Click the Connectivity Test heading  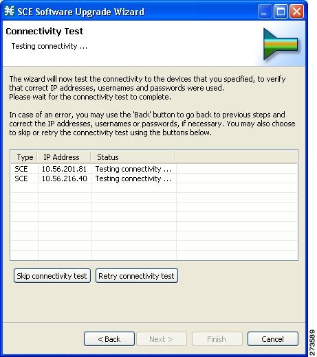pos(45,32)
